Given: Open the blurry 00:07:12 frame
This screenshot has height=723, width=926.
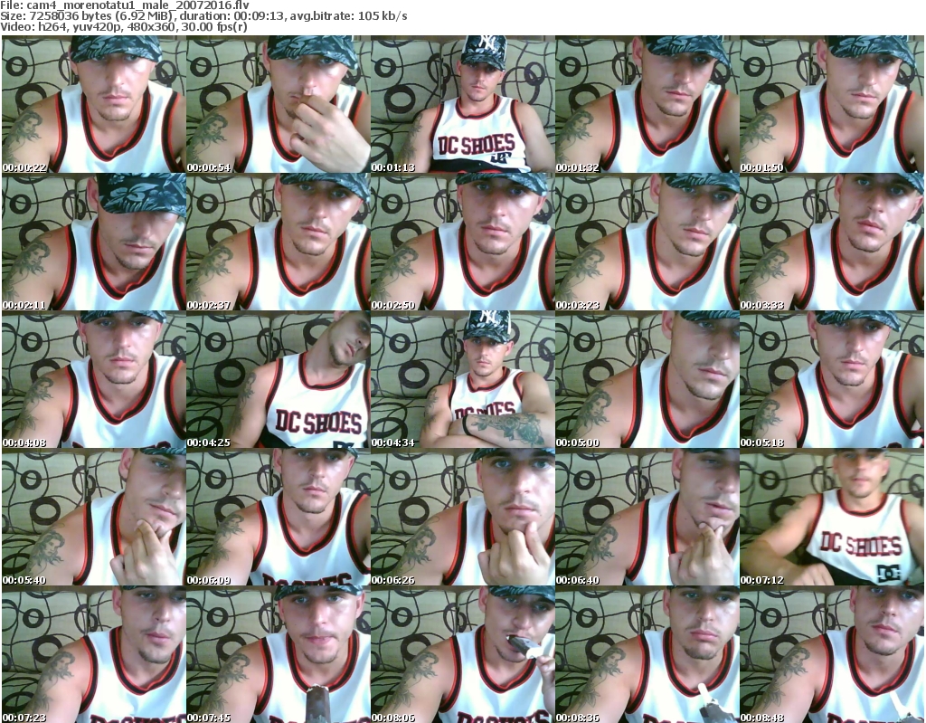Looking at the screenshot, I should pyautogui.click(x=832, y=518).
